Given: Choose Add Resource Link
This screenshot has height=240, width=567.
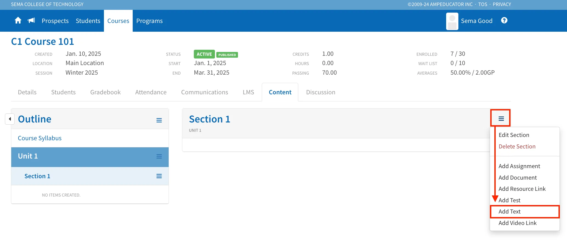Looking at the screenshot, I should tap(522, 189).
